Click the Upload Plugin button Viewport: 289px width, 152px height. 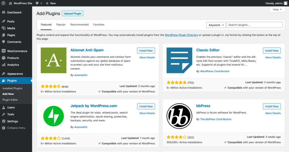point(73,14)
